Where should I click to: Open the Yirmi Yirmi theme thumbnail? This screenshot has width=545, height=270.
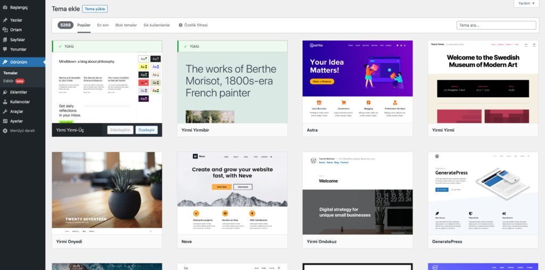tap(483, 82)
